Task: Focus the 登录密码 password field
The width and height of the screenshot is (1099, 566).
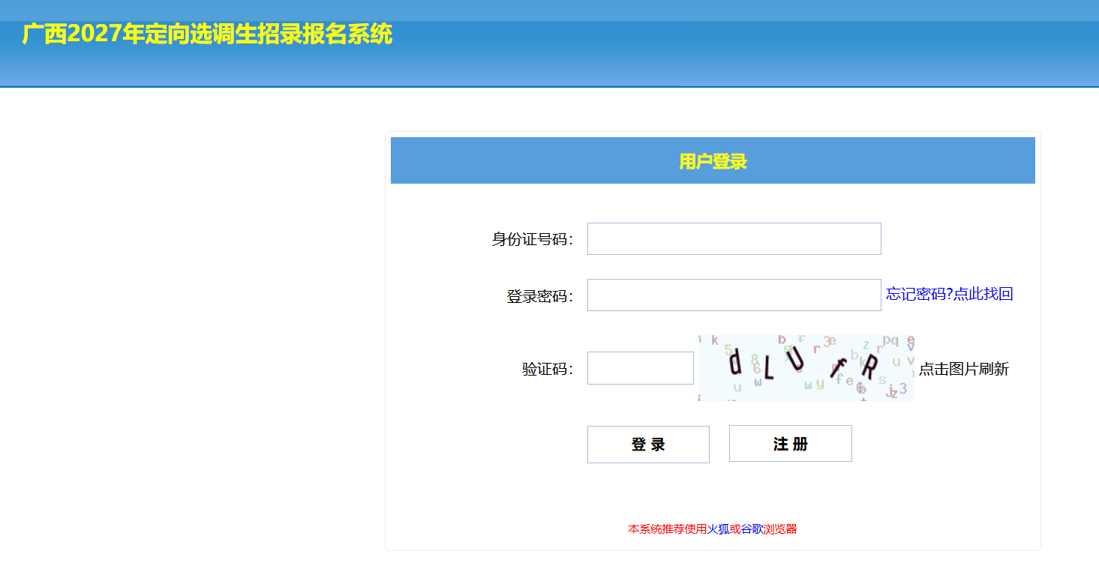Action: point(734,295)
